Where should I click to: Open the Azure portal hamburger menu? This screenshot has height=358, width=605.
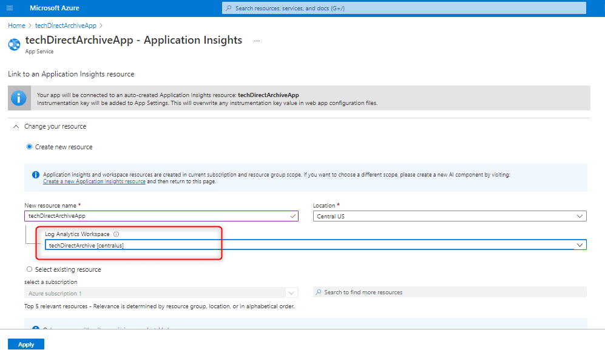tap(10, 8)
